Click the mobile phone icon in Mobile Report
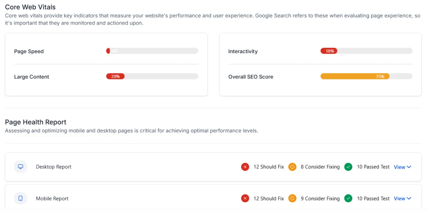 point(21,198)
